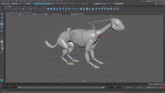Image resolution: width=165 pixels, height=93 pixels.
Task: Open the Skeleton menu
Action: click(x=31, y=1)
